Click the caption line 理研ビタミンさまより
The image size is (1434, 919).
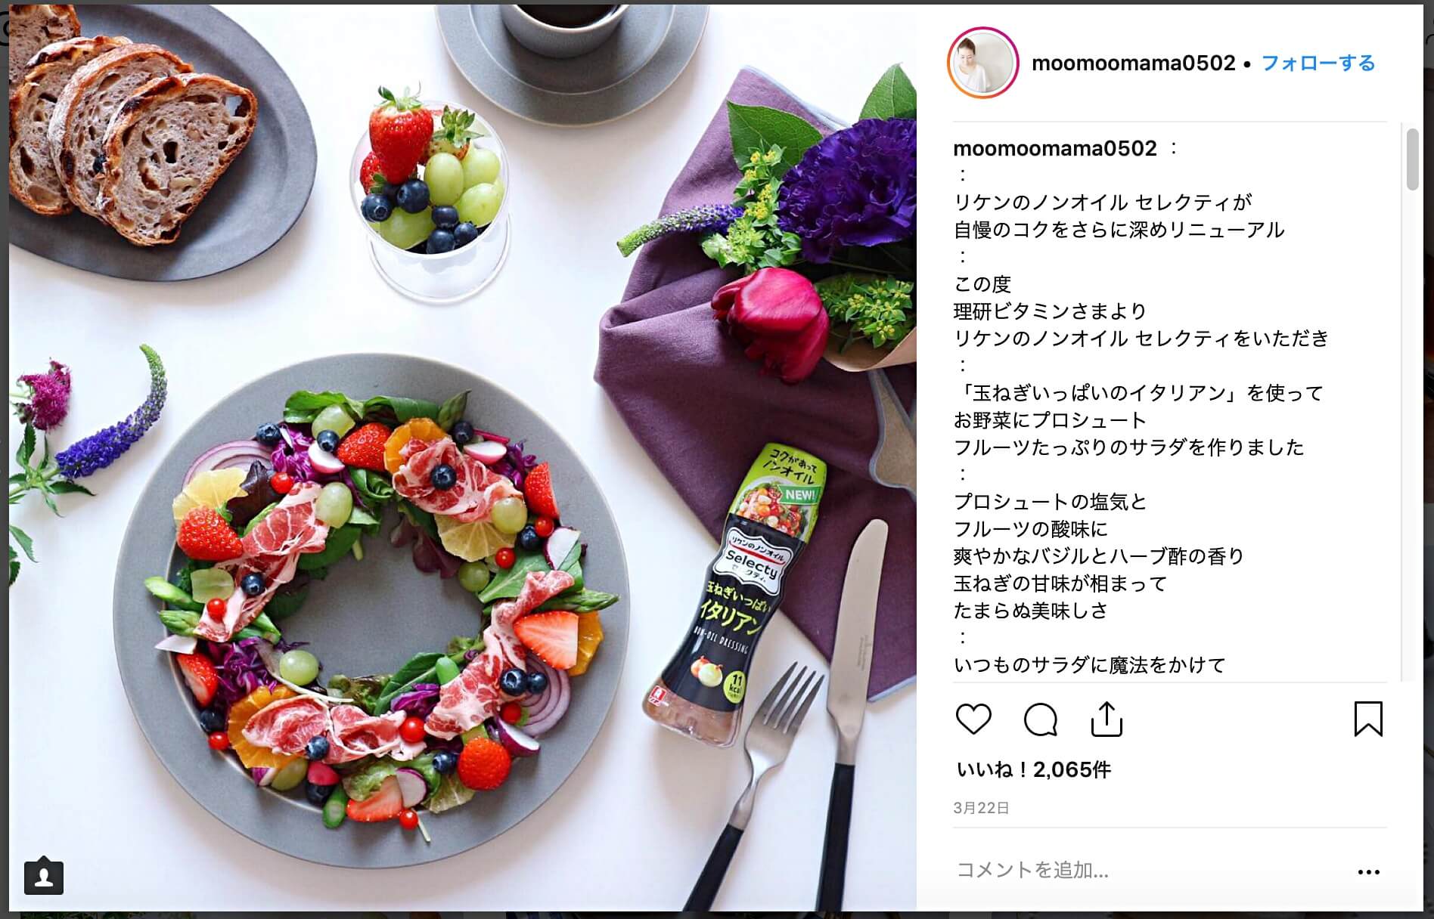1050,311
